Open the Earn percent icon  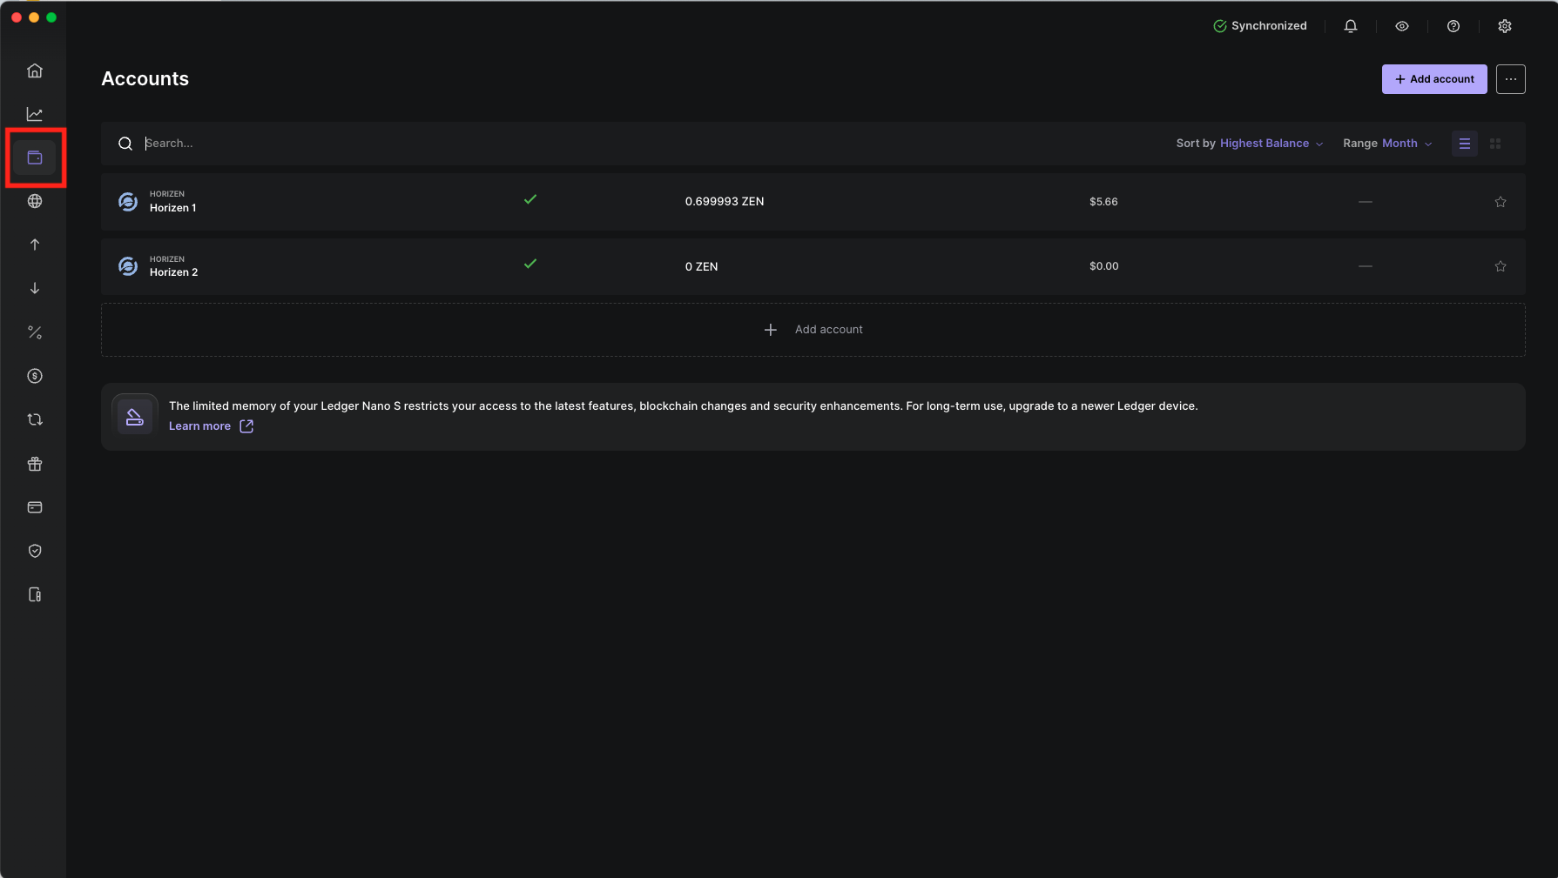pyautogui.click(x=35, y=332)
